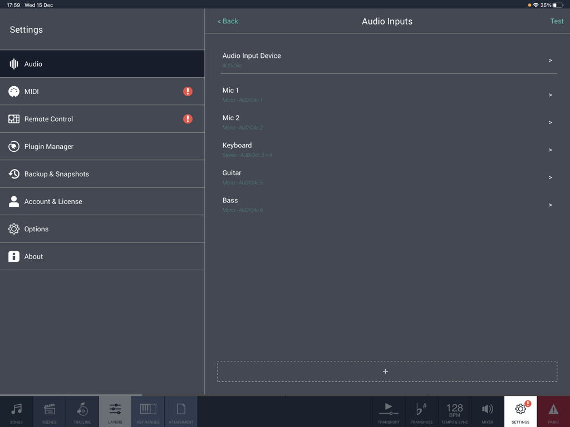Open the Transpose tool icon
Viewport: 570px width, 427px height.
(421, 411)
